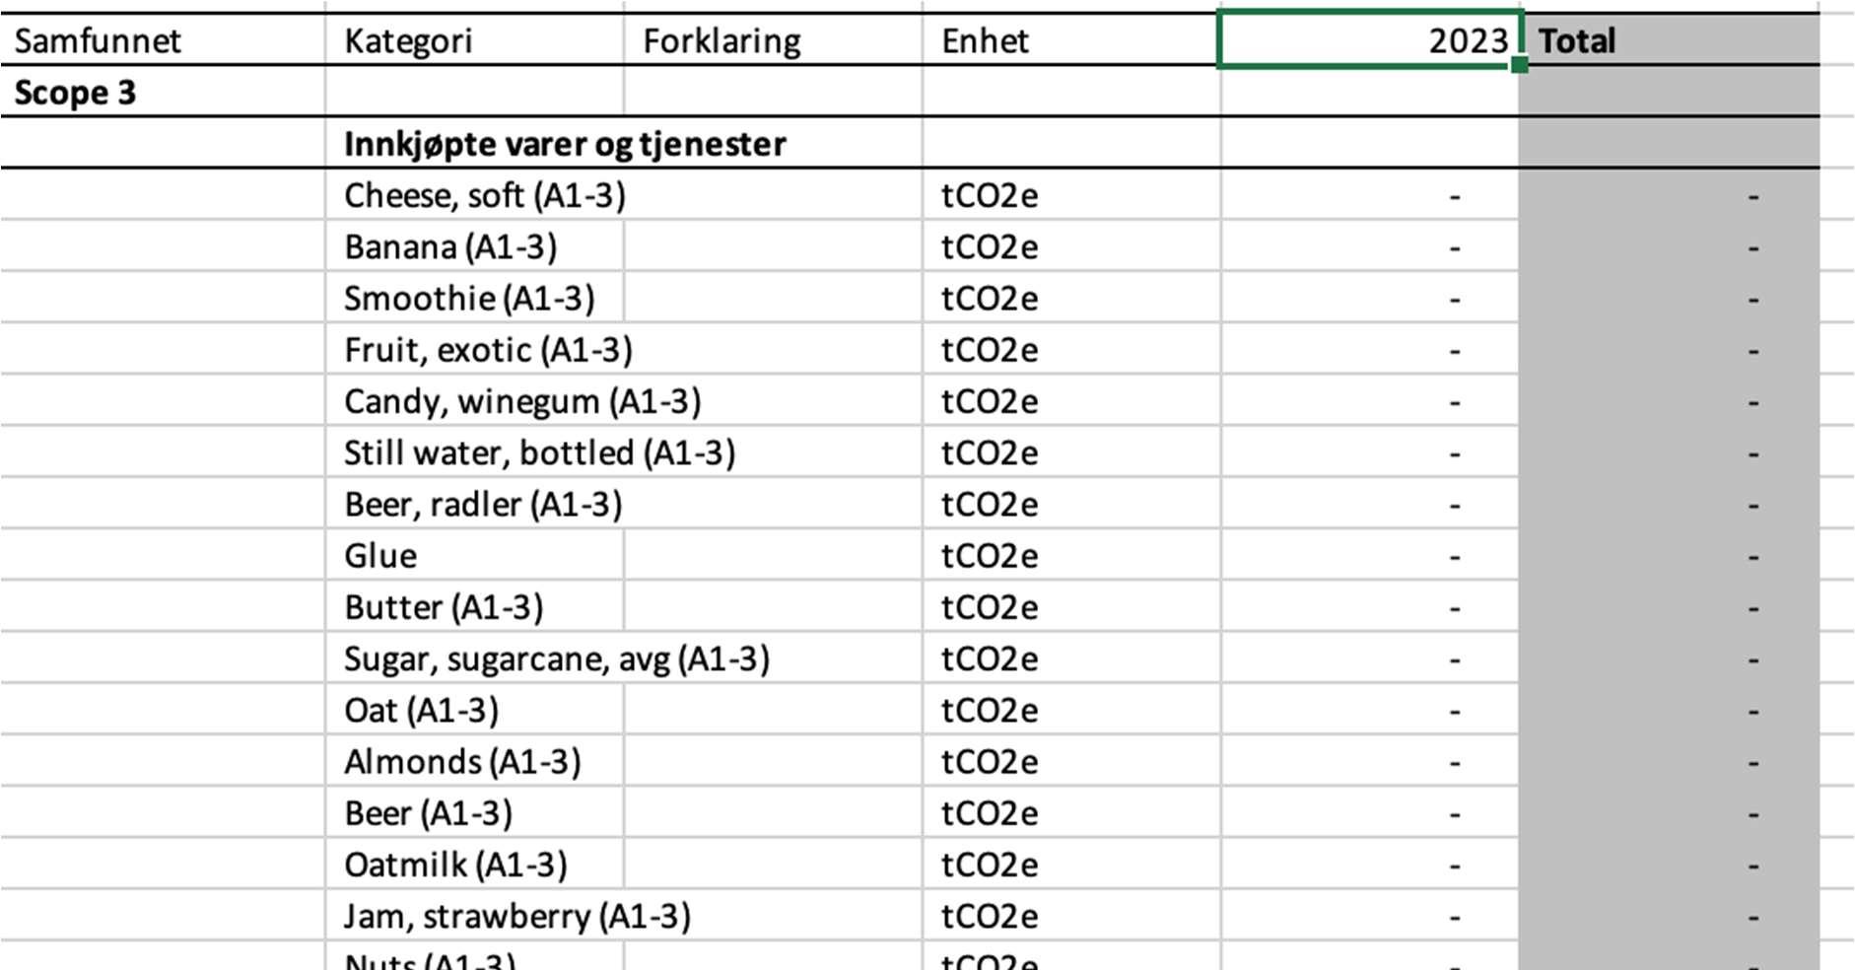Click the Smoothie (A1-3) cell
1855x970 pixels.
[x=474, y=298]
